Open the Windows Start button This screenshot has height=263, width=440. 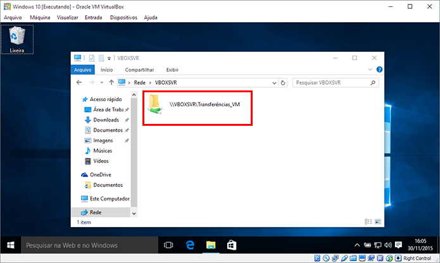pyautogui.click(x=11, y=245)
